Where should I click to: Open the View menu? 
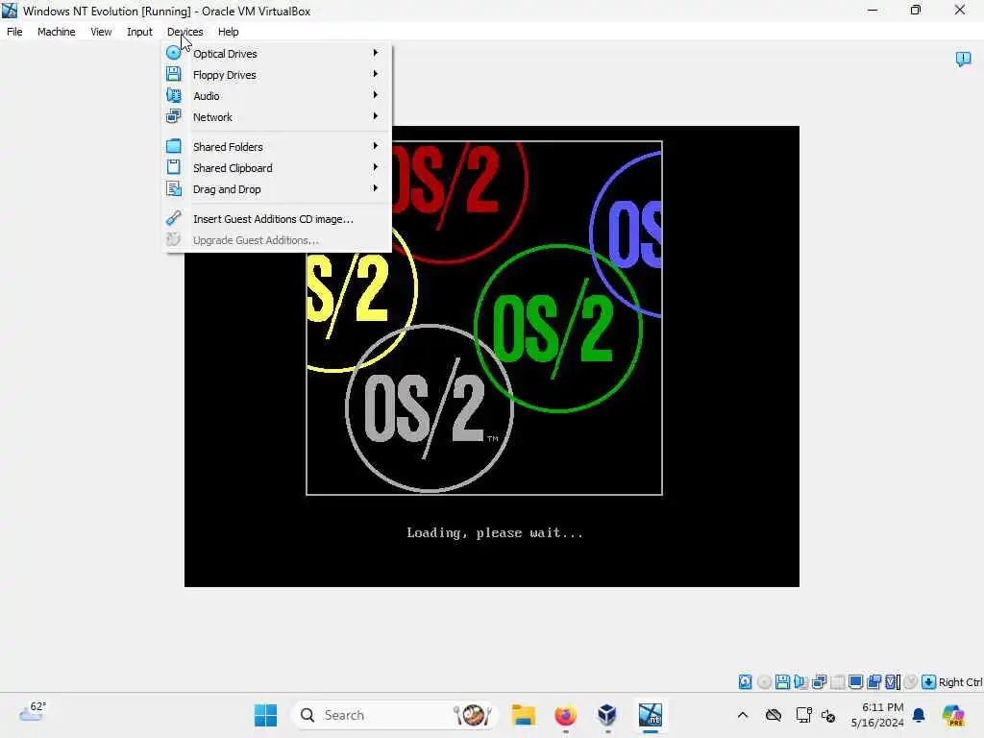(101, 32)
